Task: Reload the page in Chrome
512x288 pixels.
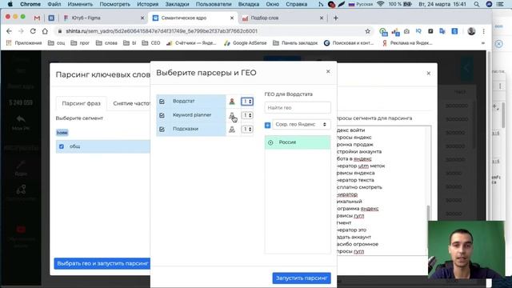Action: (x=33, y=31)
